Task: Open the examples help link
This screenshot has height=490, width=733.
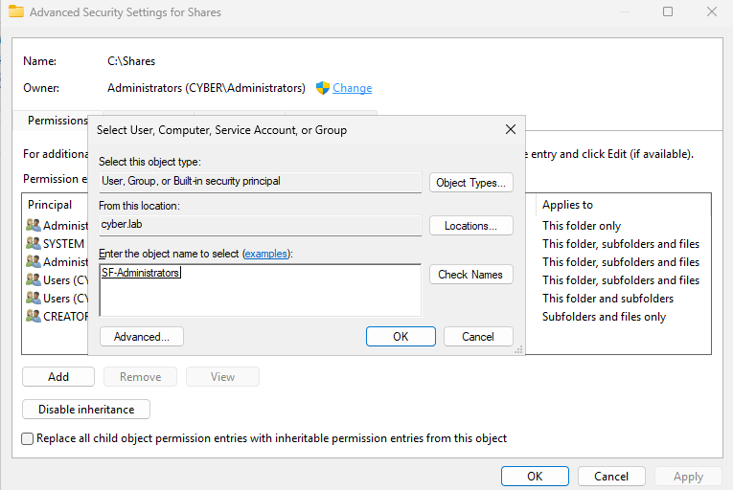Action: (x=267, y=254)
